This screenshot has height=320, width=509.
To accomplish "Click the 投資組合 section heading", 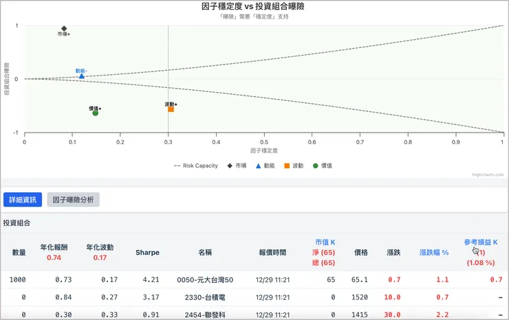I will pos(17,223).
